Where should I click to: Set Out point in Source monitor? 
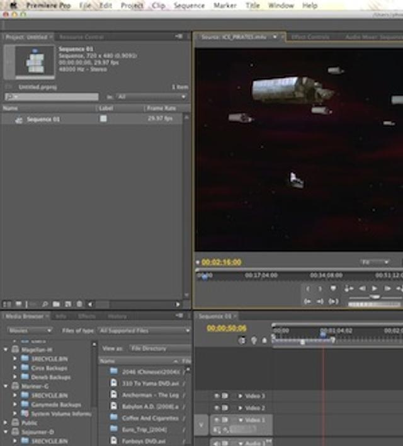coord(321,289)
